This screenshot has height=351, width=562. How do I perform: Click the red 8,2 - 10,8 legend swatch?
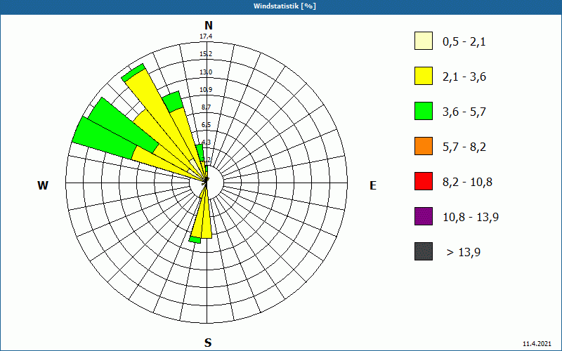coord(424,181)
